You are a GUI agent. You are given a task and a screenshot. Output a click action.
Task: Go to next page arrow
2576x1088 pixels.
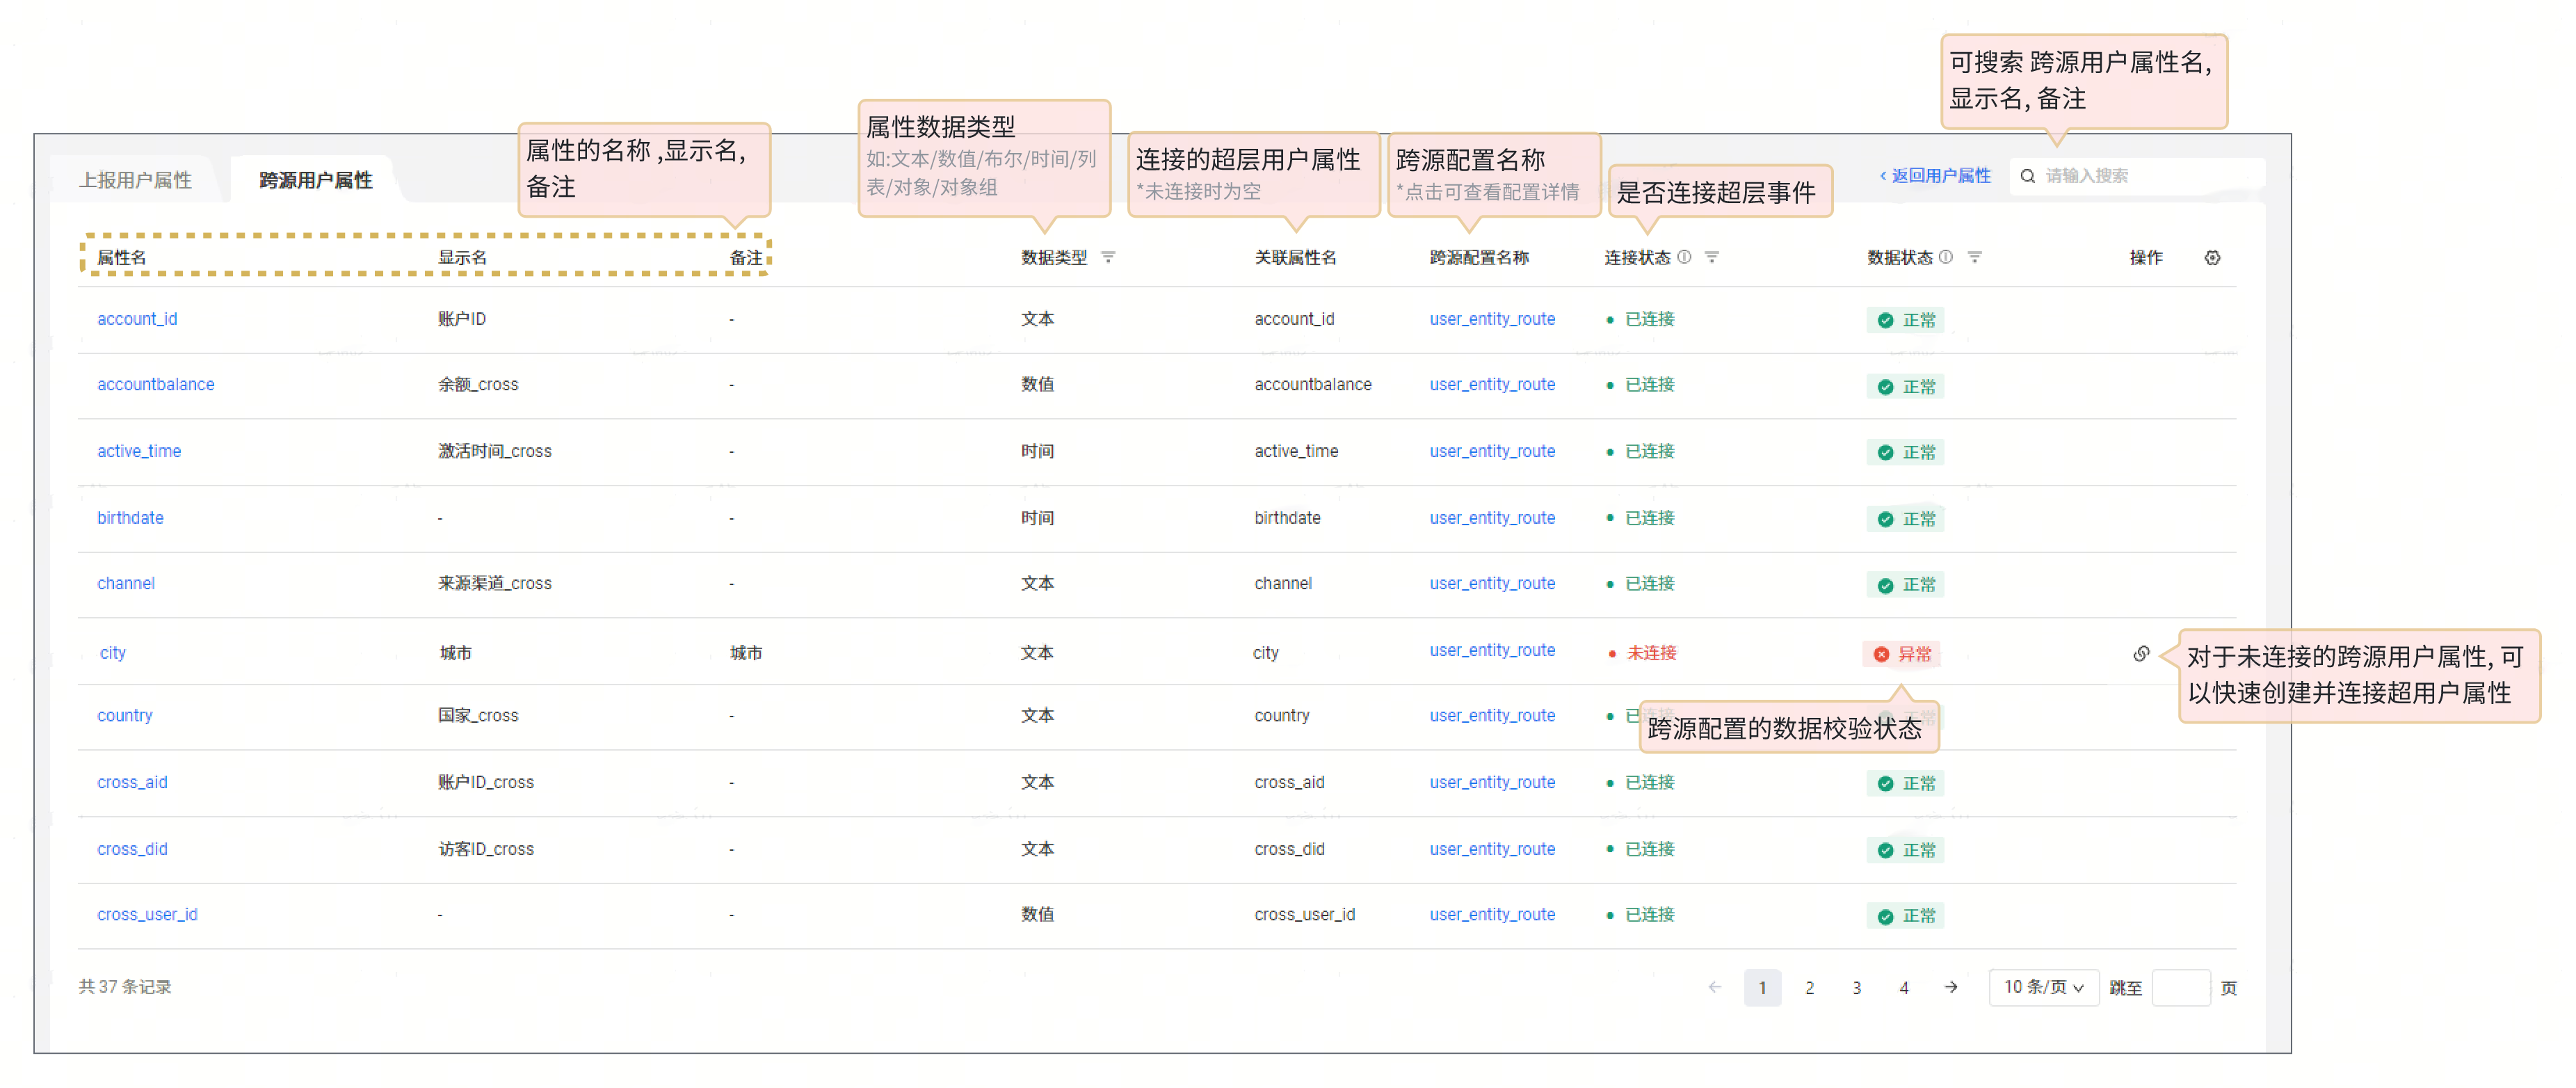click(1951, 988)
